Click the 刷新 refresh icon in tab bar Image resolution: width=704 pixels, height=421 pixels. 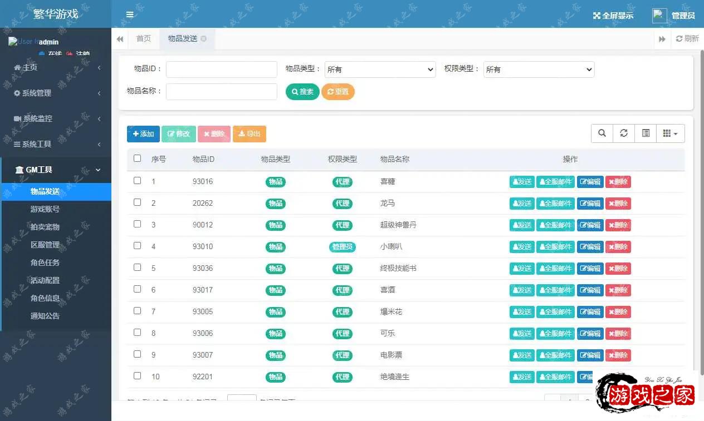point(679,39)
